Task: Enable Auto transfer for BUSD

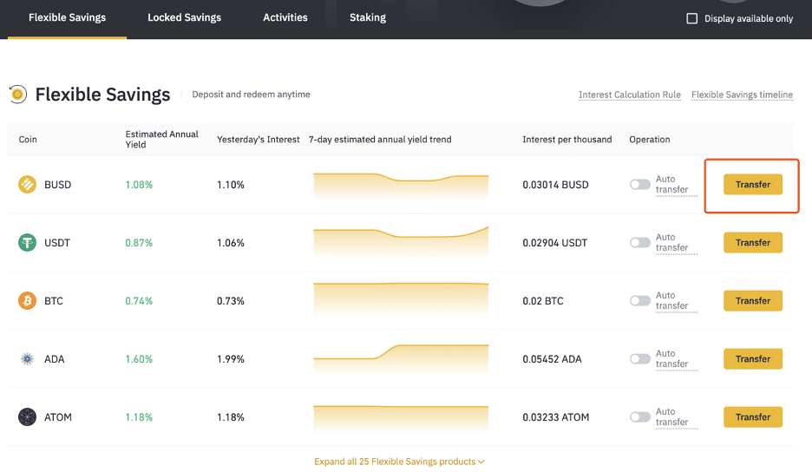Action: tap(640, 185)
